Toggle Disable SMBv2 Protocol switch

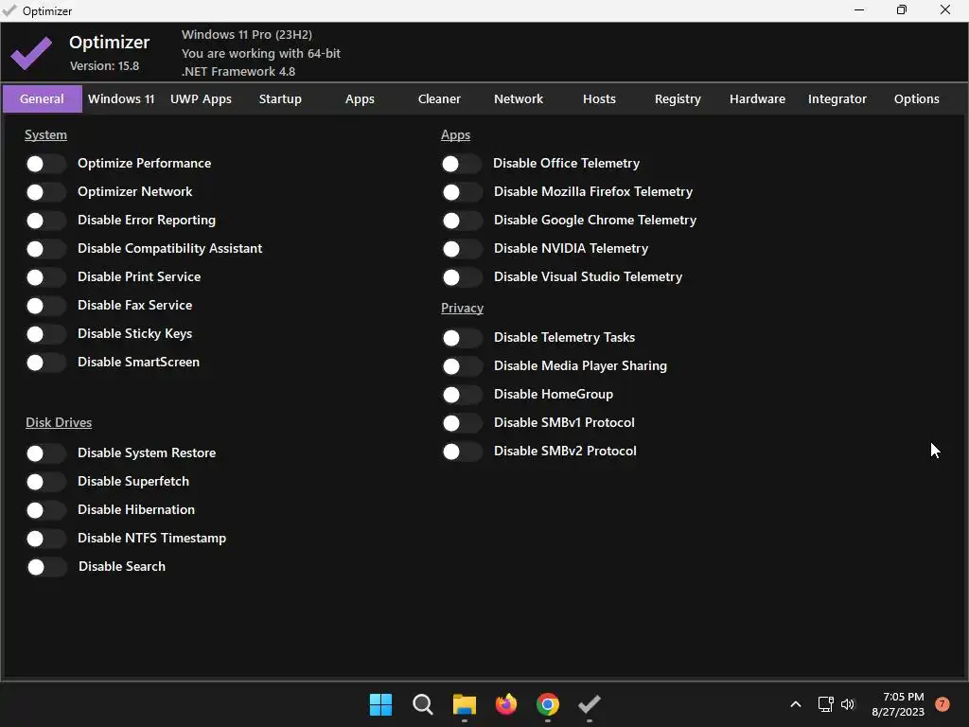[x=462, y=452]
